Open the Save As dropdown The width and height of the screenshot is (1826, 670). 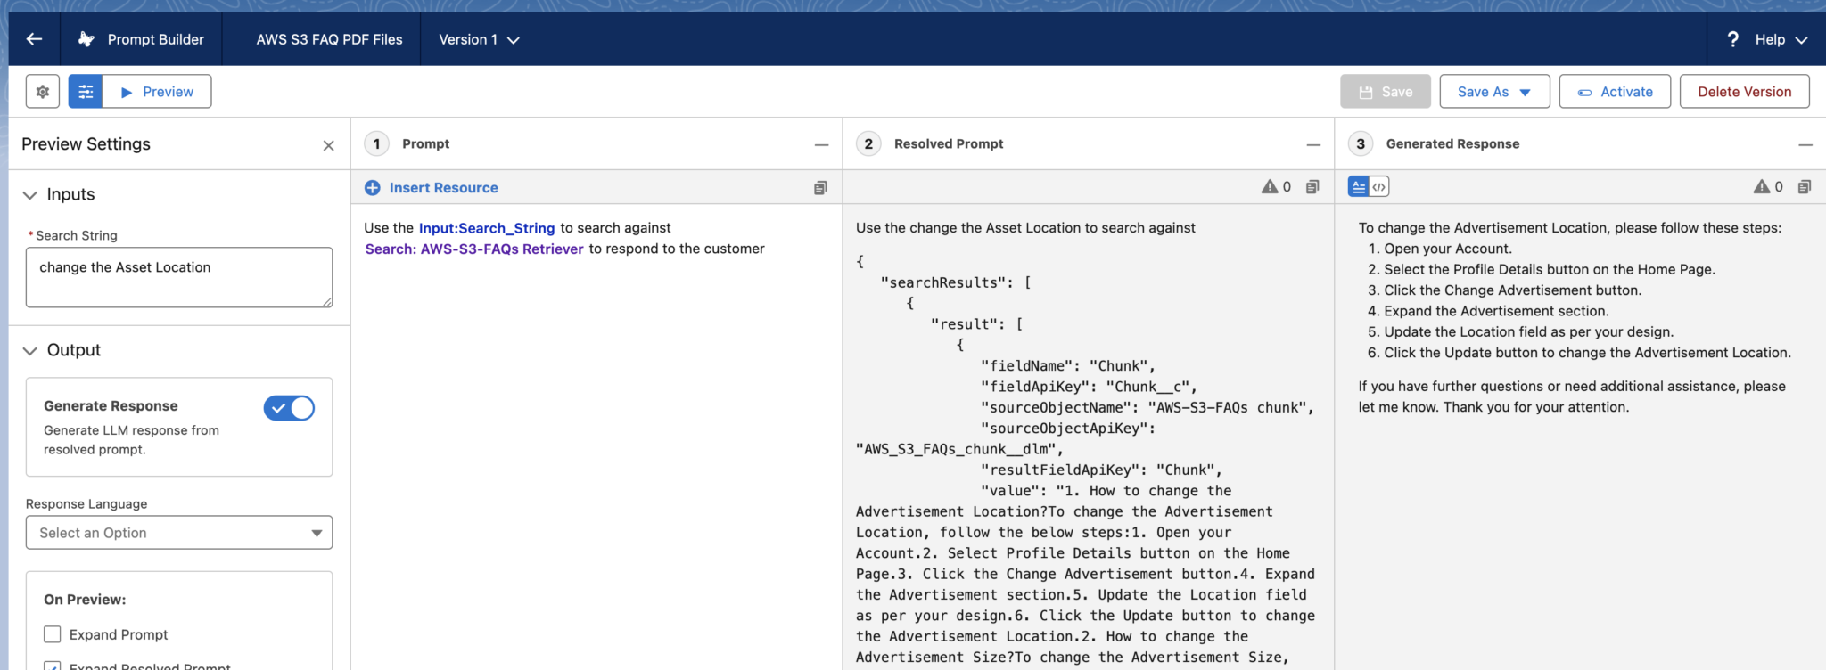tap(1494, 92)
